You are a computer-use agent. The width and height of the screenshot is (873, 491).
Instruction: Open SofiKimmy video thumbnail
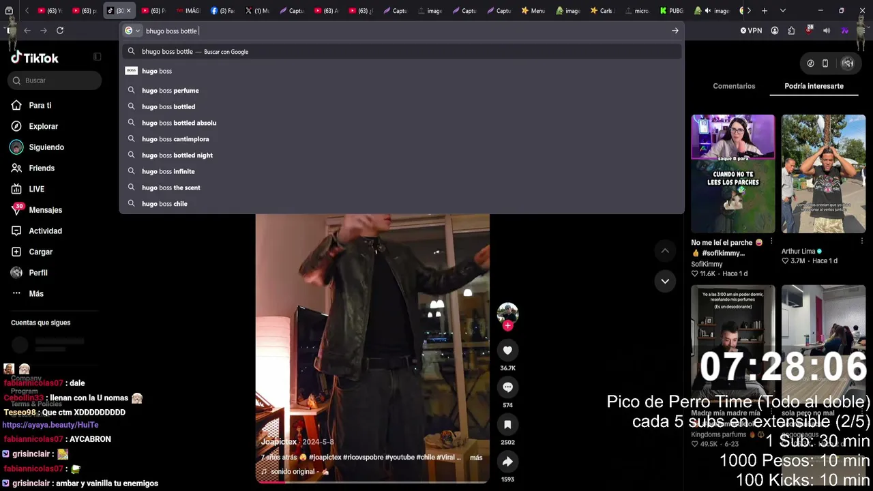click(x=733, y=174)
